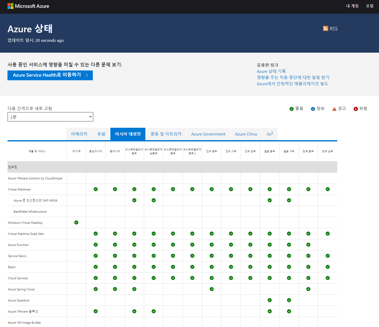This screenshot has height=327, width=379.
Task: Click Virtual Machines status icon for 한국 남부
Action: (328, 189)
